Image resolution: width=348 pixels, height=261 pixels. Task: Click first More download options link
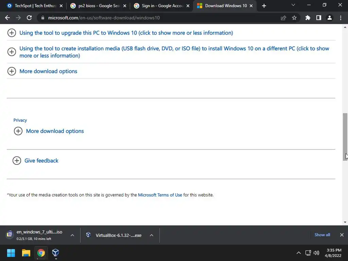pos(48,71)
